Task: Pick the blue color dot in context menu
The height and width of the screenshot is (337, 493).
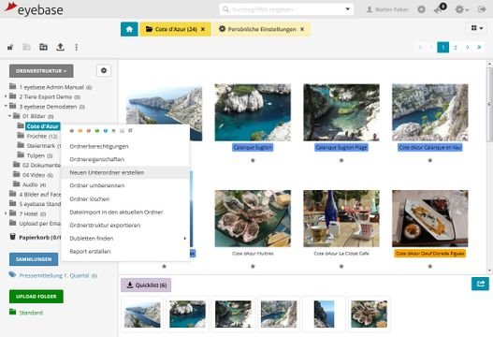Action: (106, 130)
